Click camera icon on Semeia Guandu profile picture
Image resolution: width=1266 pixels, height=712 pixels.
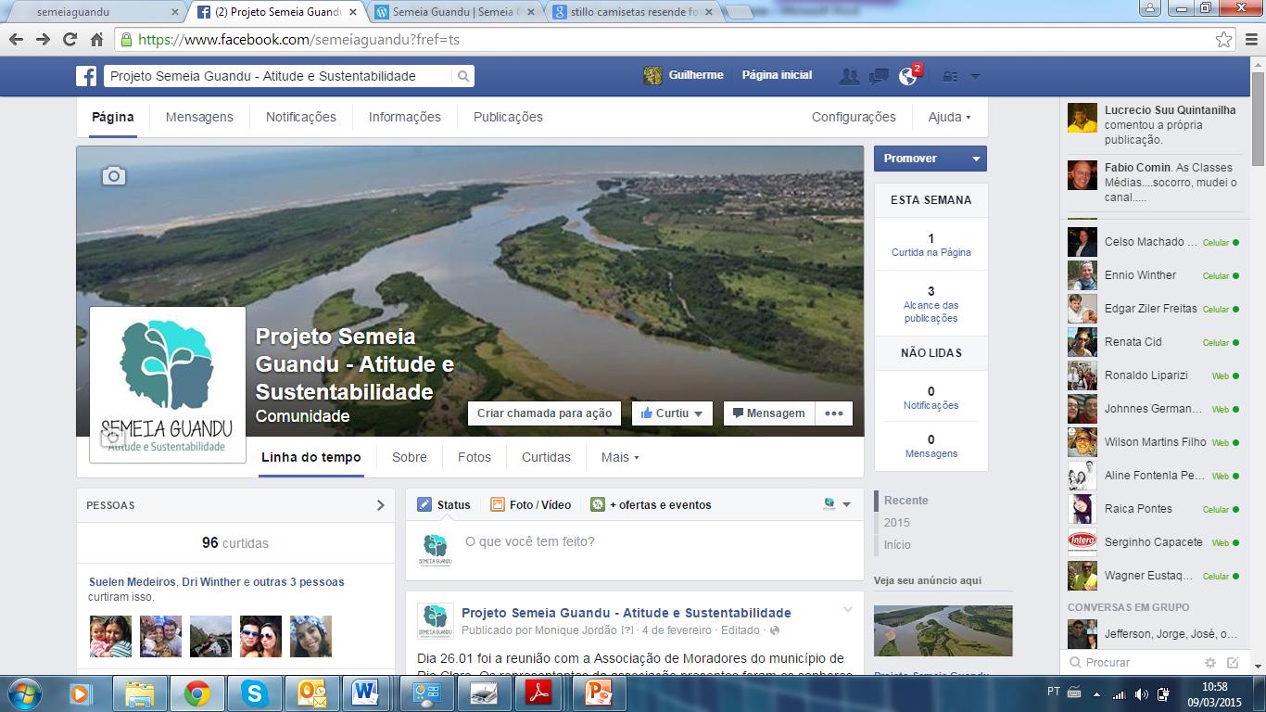(112, 438)
